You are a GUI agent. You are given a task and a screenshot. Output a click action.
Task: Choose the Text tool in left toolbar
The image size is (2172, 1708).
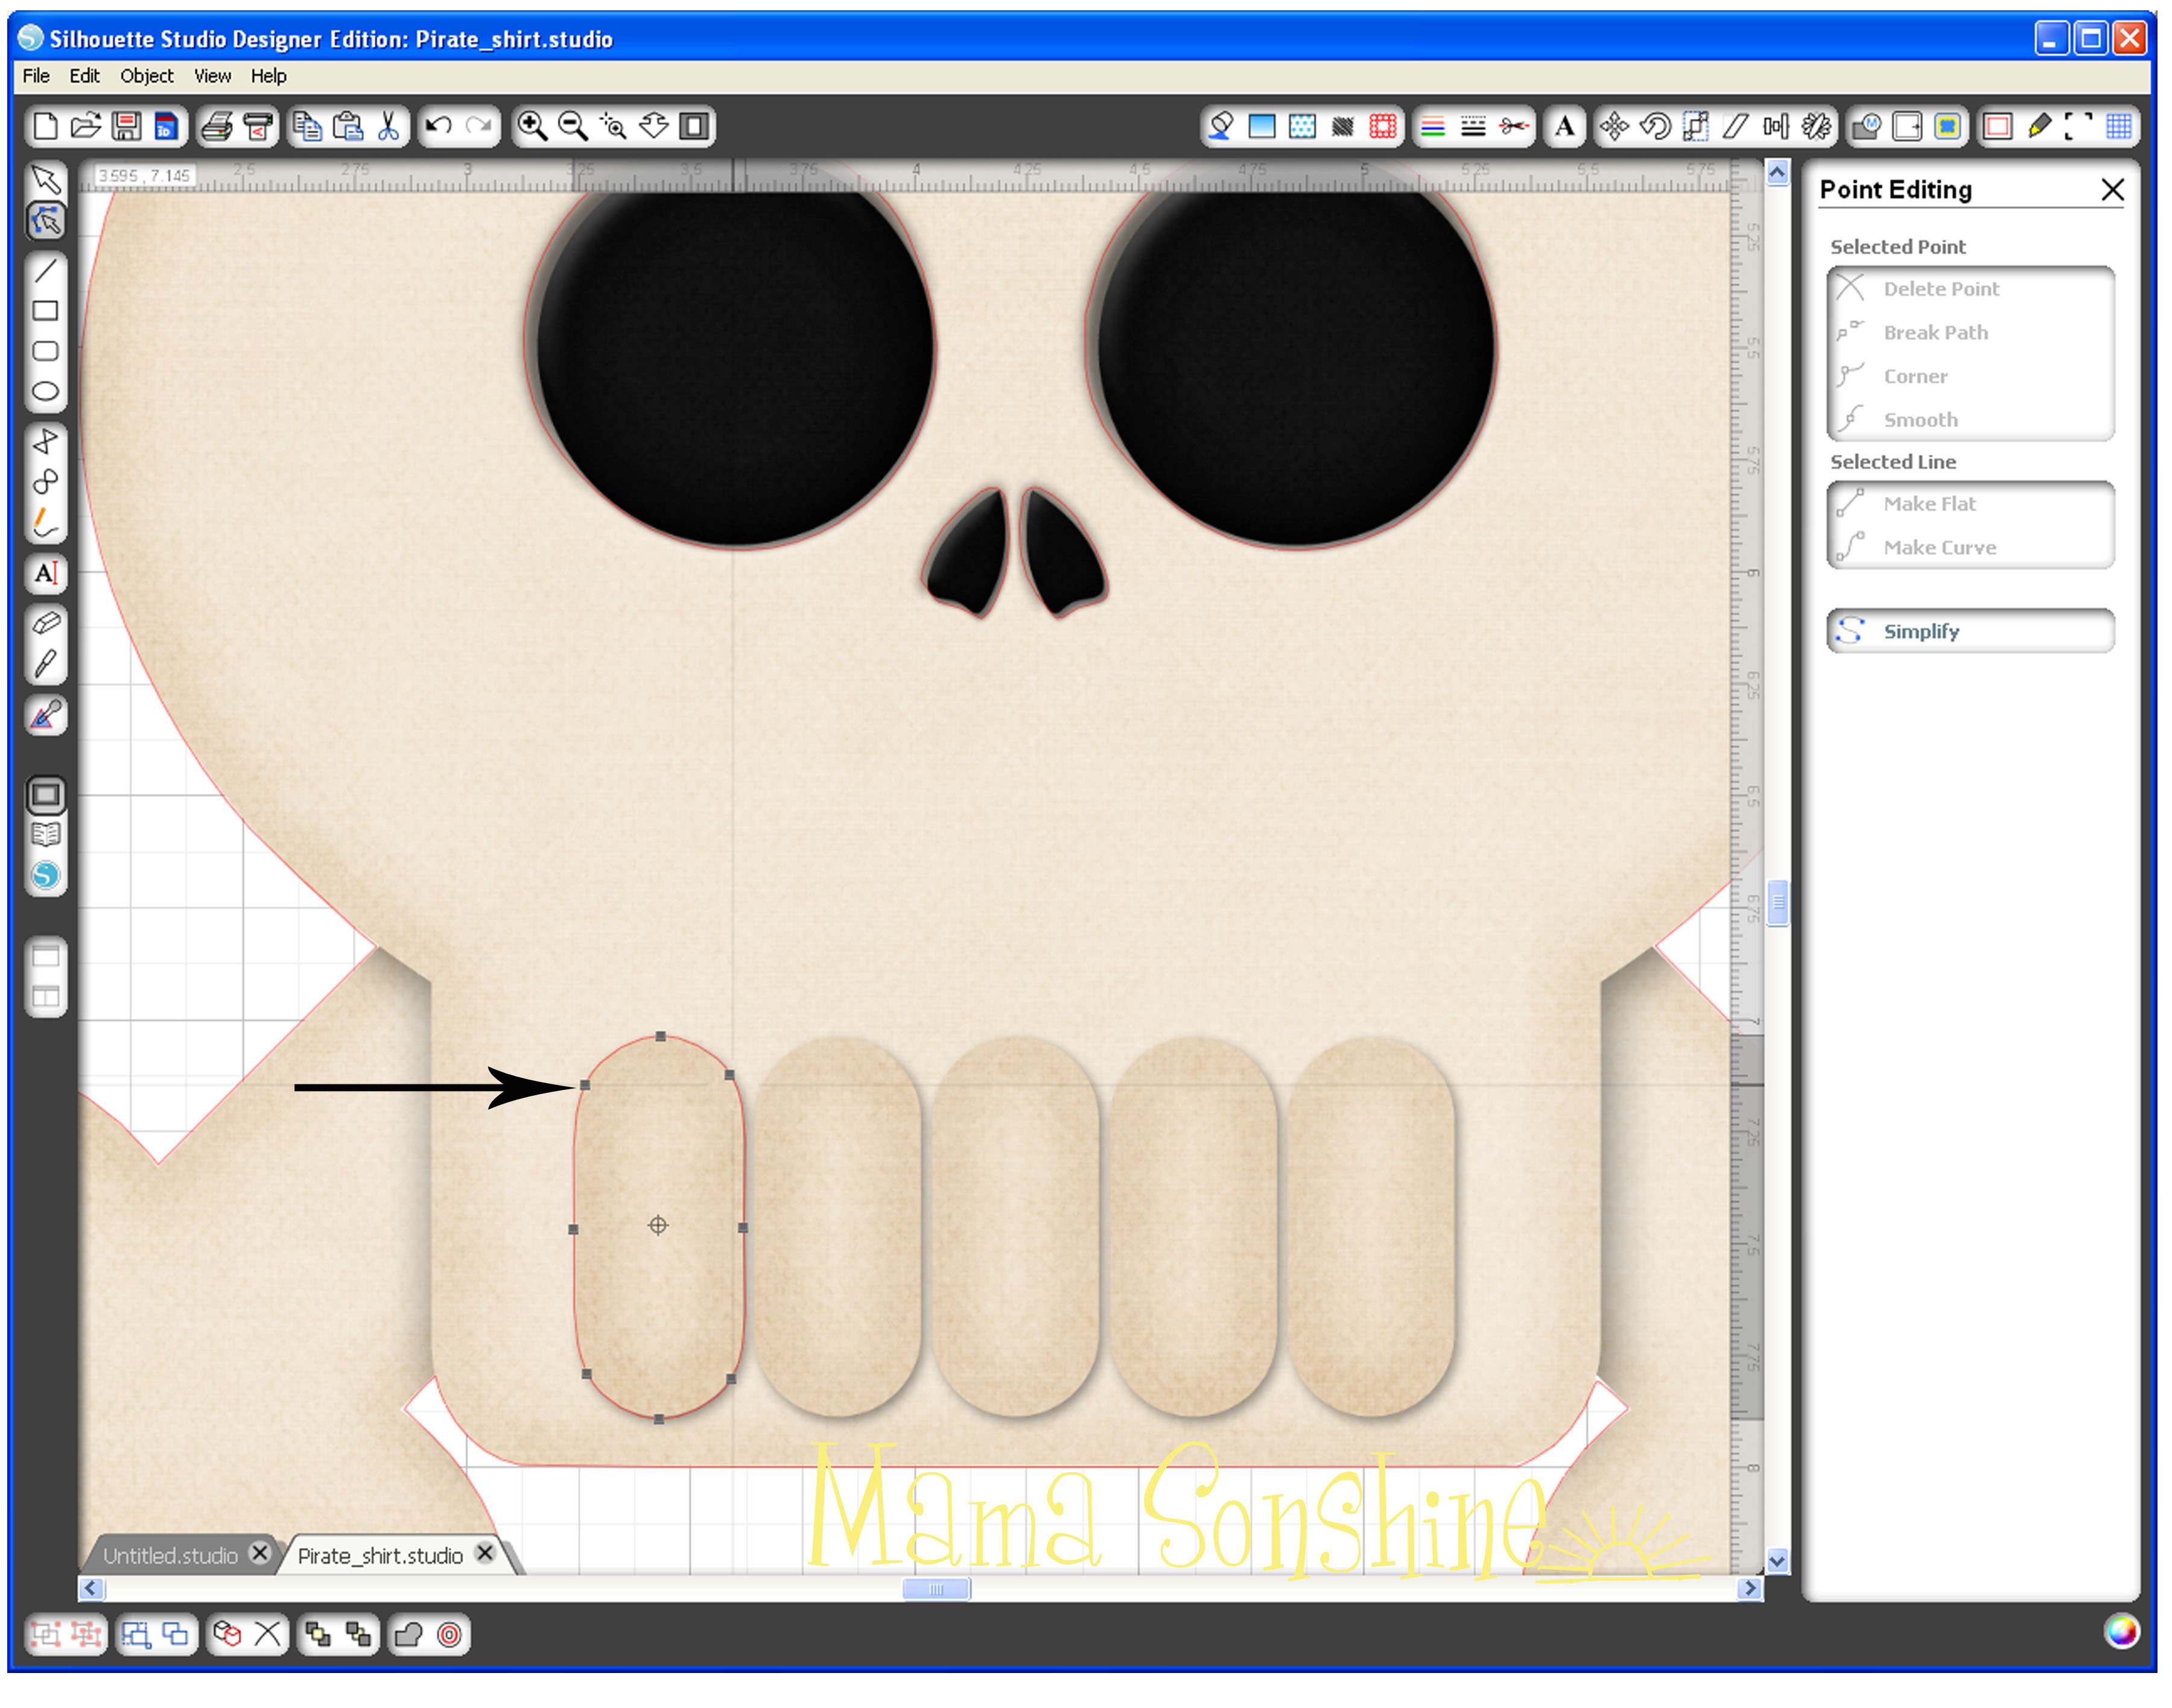click(x=46, y=574)
